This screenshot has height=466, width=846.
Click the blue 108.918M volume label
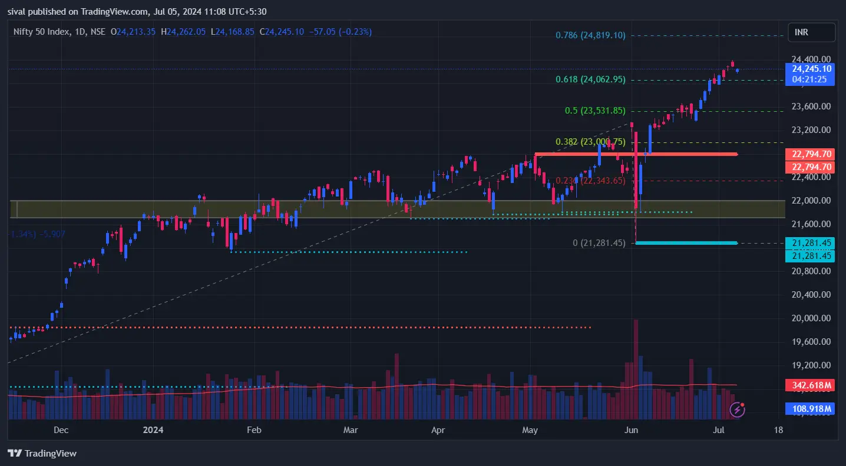(810, 409)
